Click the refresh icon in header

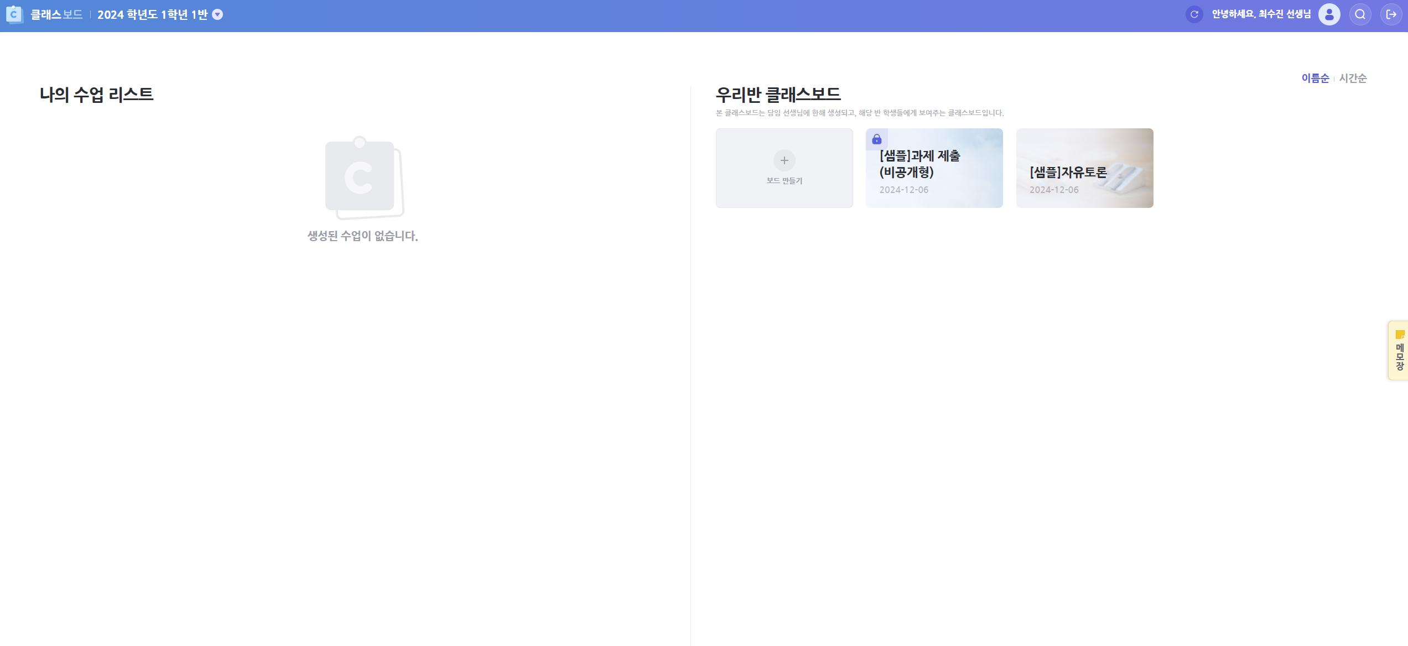click(1194, 14)
